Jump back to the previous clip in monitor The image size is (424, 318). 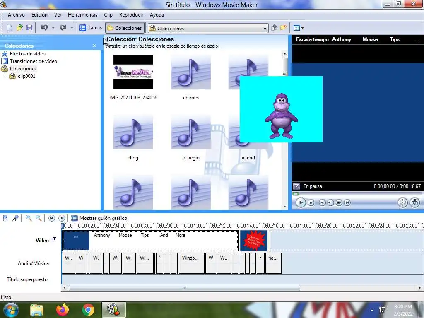pos(322,202)
